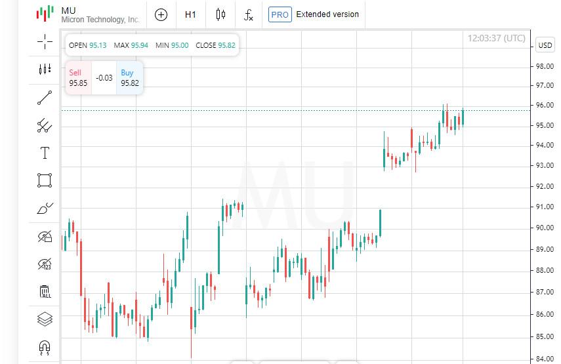Click the 12:03:37 (UTC) clock

tap(497, 38)
